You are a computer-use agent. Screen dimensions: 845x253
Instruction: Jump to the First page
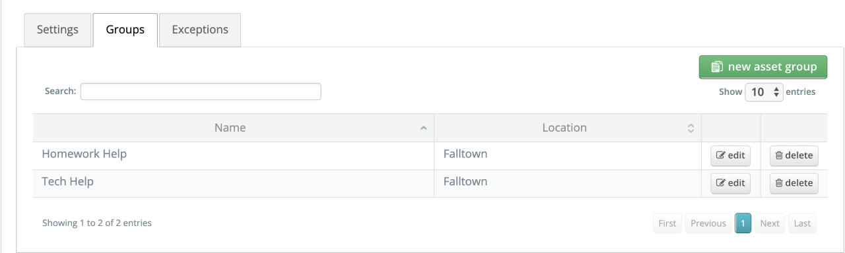click(667, 223)
